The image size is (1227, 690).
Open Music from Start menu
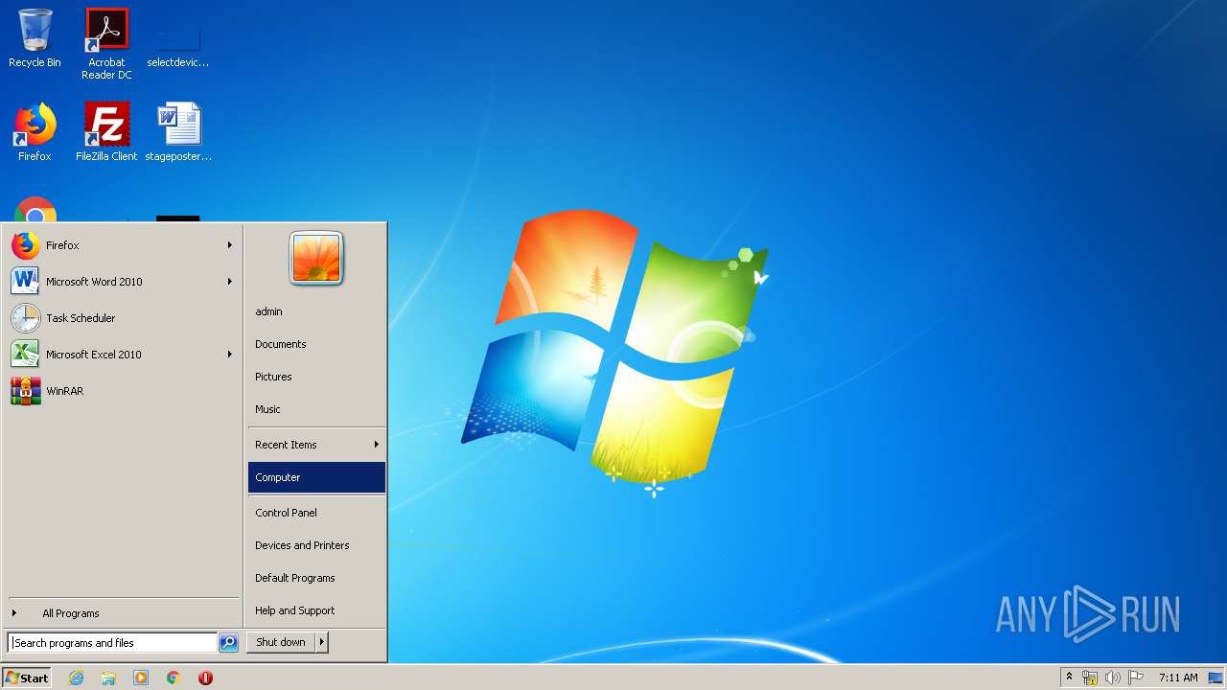316,409
